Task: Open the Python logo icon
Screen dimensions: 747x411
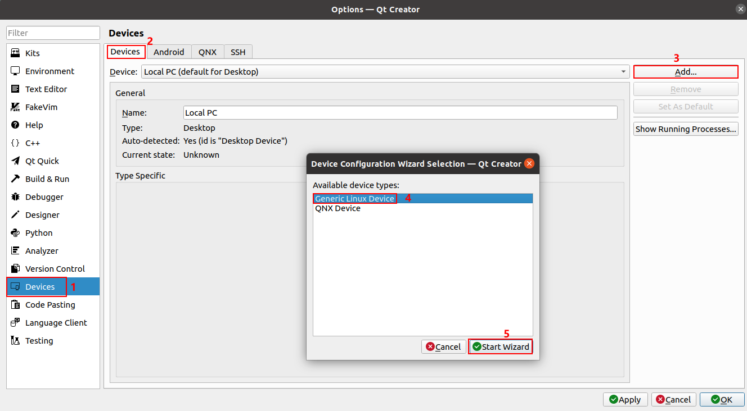Action: click(x=15, y=233)
